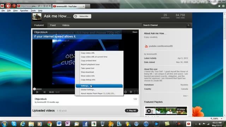Click Share on the video player
Viewport: 226px width, 127px height.
point(135,32)
